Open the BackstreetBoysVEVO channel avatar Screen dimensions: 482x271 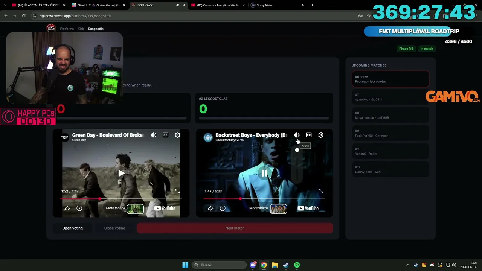pyautogui.click(x=208, y=137)
